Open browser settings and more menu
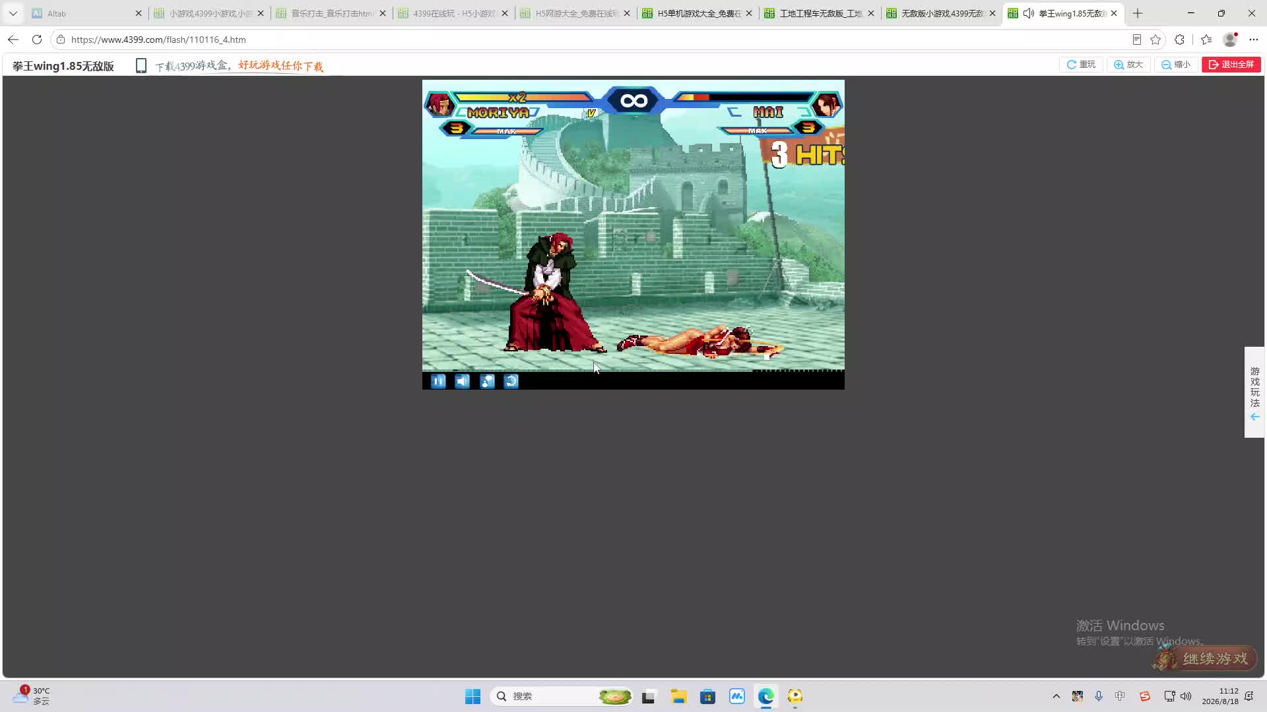 point(1254,40)
